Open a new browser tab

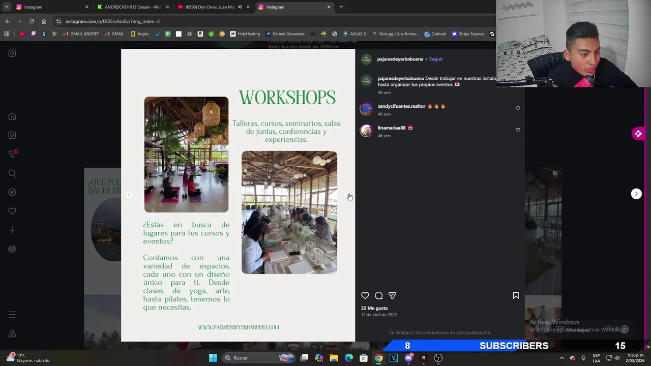341,7
